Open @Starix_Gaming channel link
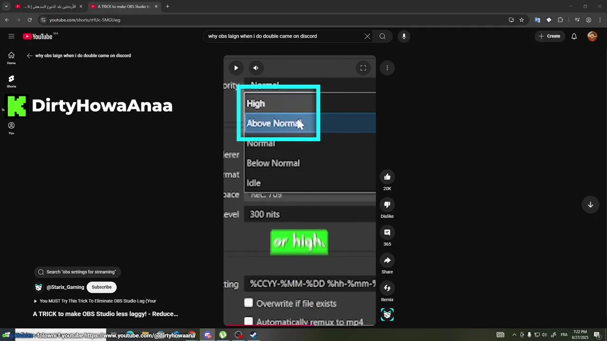Viewport: 607px width, 341px height. (65, 287)
